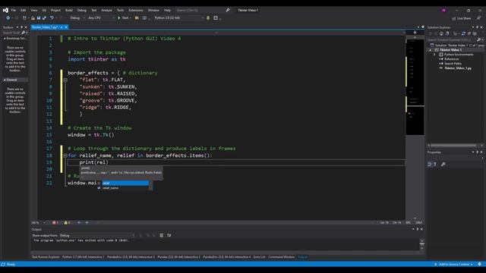Expand the Python Environments node

pyautogui.click(x=434, y=55)
